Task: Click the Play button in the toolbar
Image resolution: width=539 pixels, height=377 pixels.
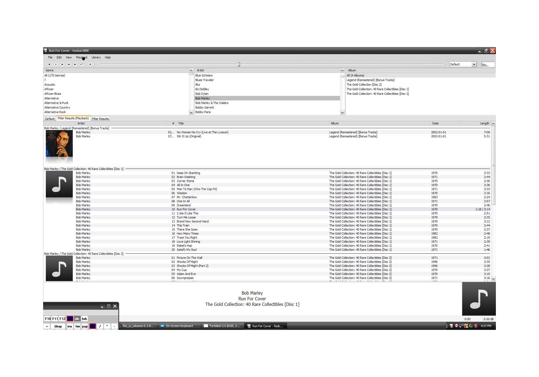Action: (x=62, y=64)
